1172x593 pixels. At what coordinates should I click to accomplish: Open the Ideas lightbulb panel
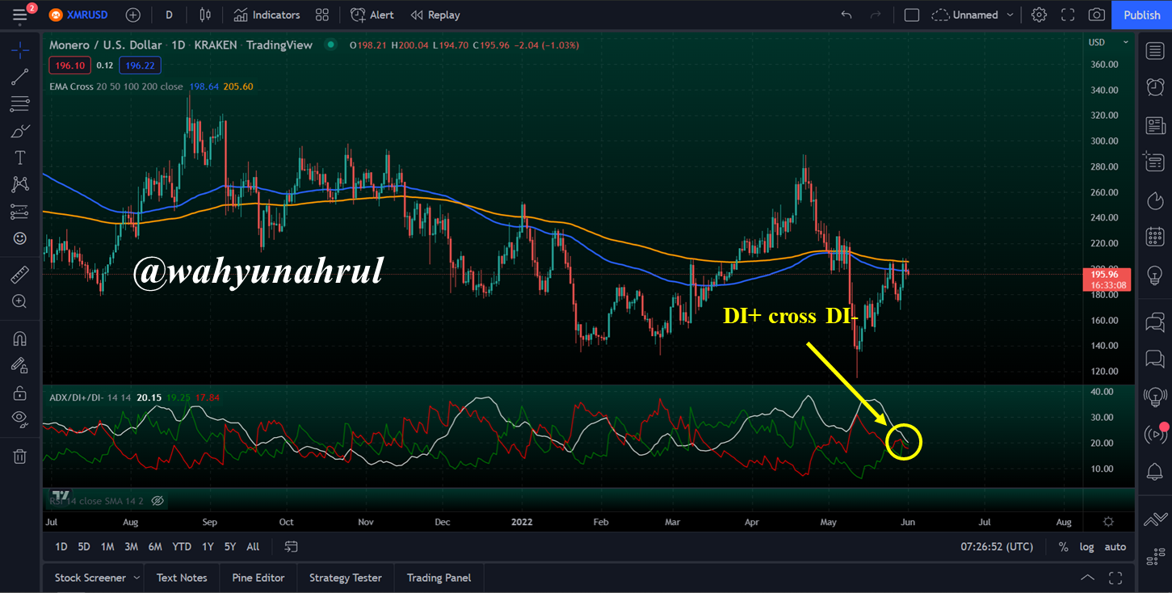(1156, 275)
